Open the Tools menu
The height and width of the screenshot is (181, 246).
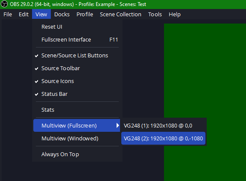coord(155,14)
